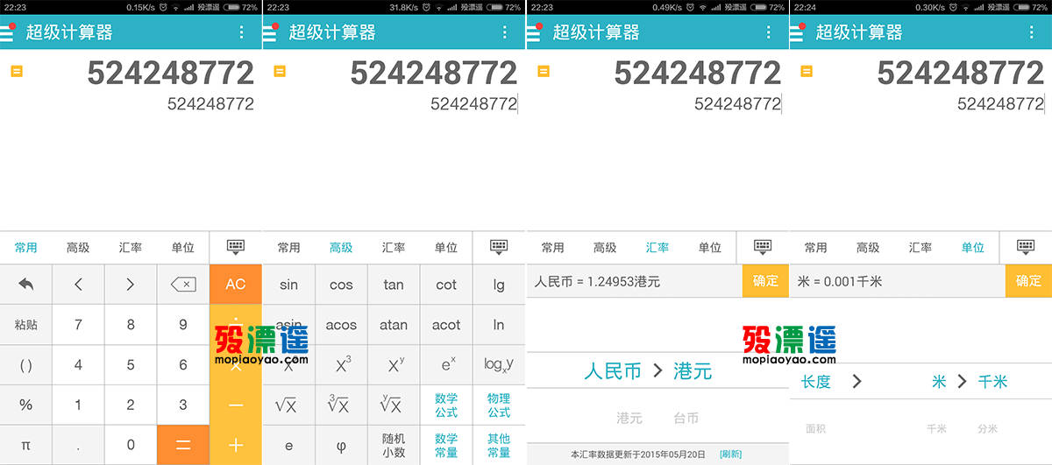Tap digit 5 on the keypad

[x=131, y=365]
